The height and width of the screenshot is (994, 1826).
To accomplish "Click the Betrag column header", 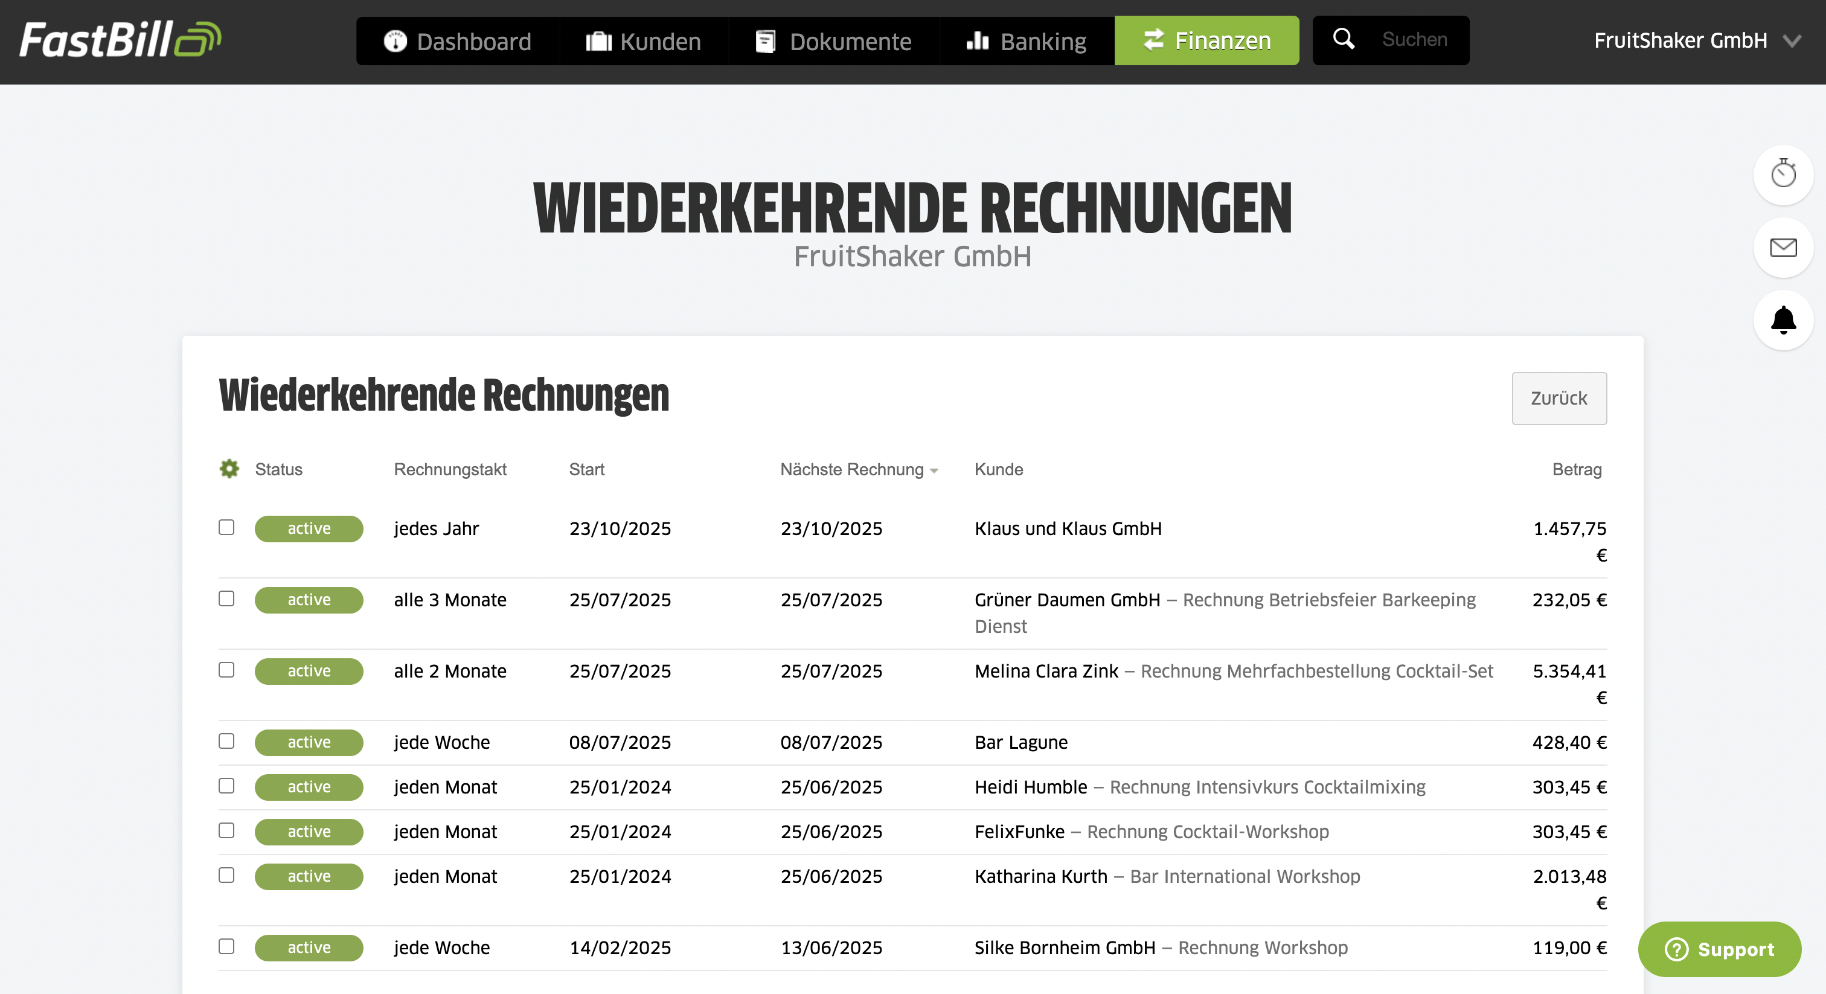I will coord(1577,469).
